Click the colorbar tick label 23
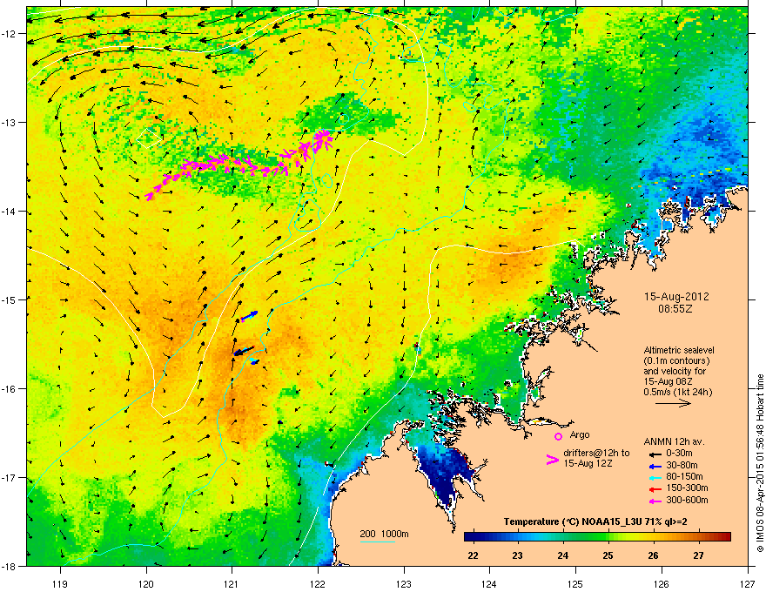Image resolution: width=766 pixels, height=592 pixels. [517, 555]
